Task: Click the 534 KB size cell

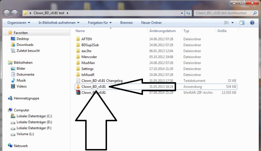Action: (231, 87)
